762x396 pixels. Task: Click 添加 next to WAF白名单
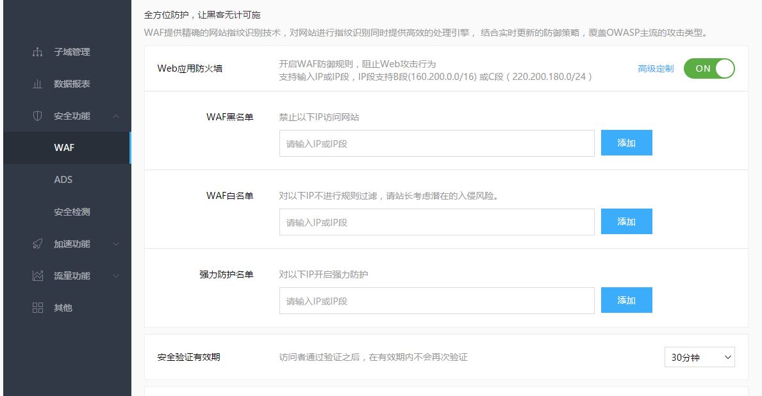[626, 221]
